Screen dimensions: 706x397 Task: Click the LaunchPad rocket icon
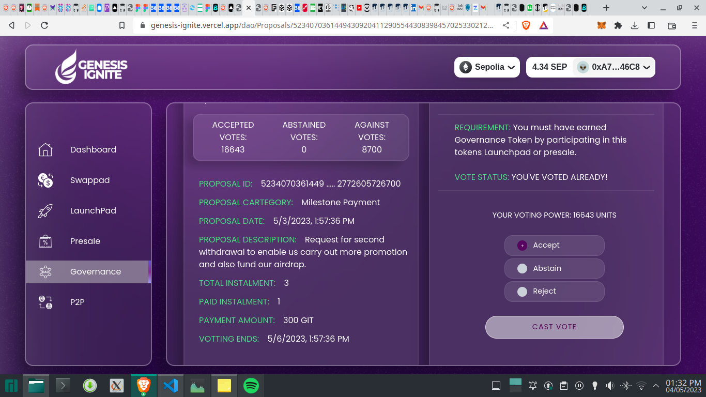point(45,210)
